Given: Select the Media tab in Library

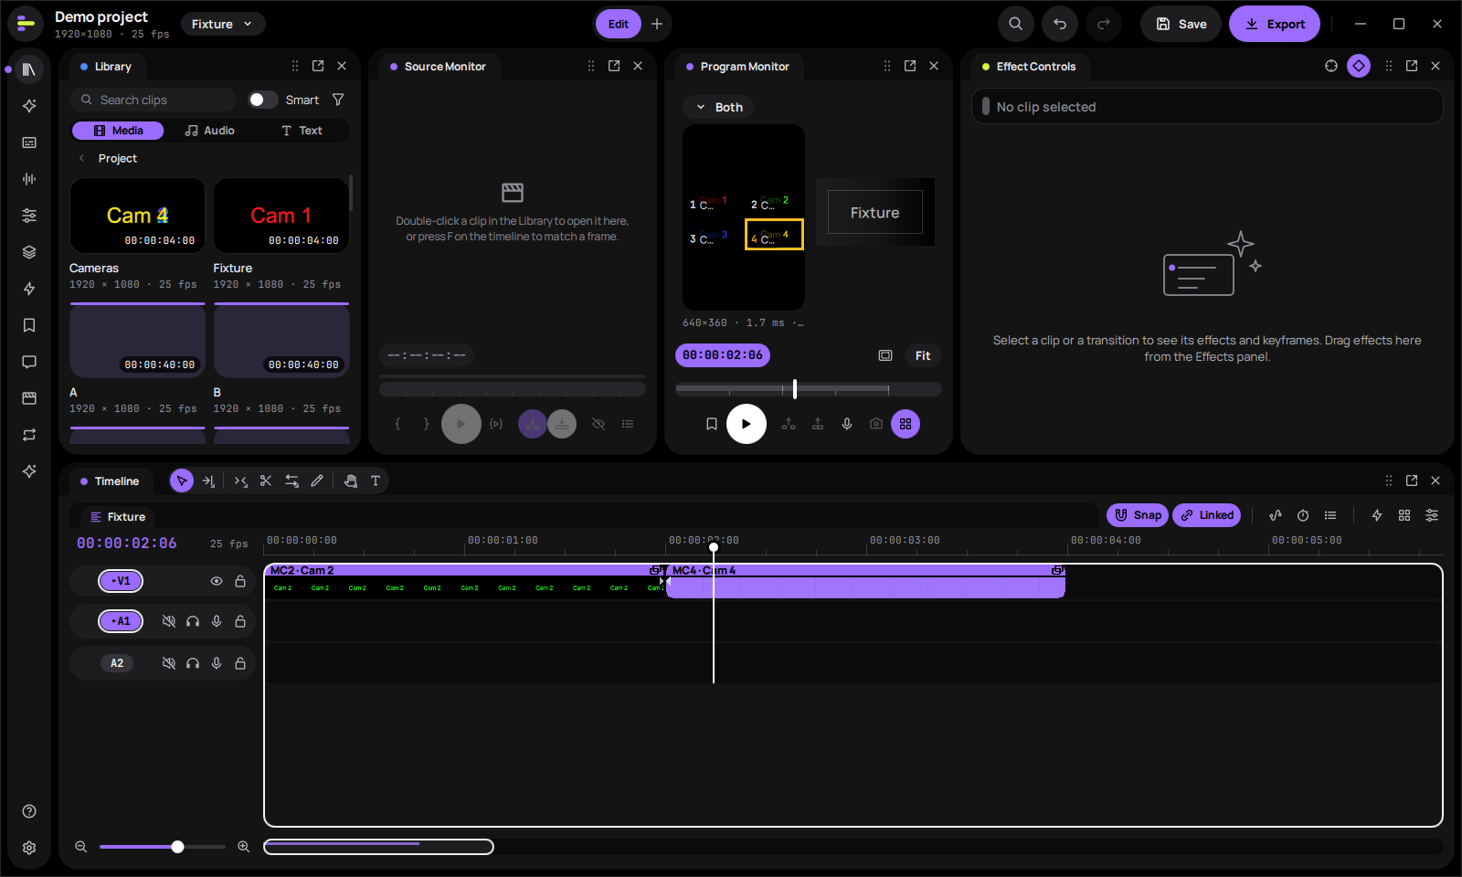Looking at the screenshot, I should click(x=118, y=131).
